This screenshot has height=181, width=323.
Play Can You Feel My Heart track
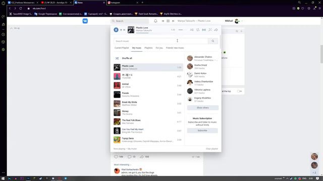tap(148, 131)
